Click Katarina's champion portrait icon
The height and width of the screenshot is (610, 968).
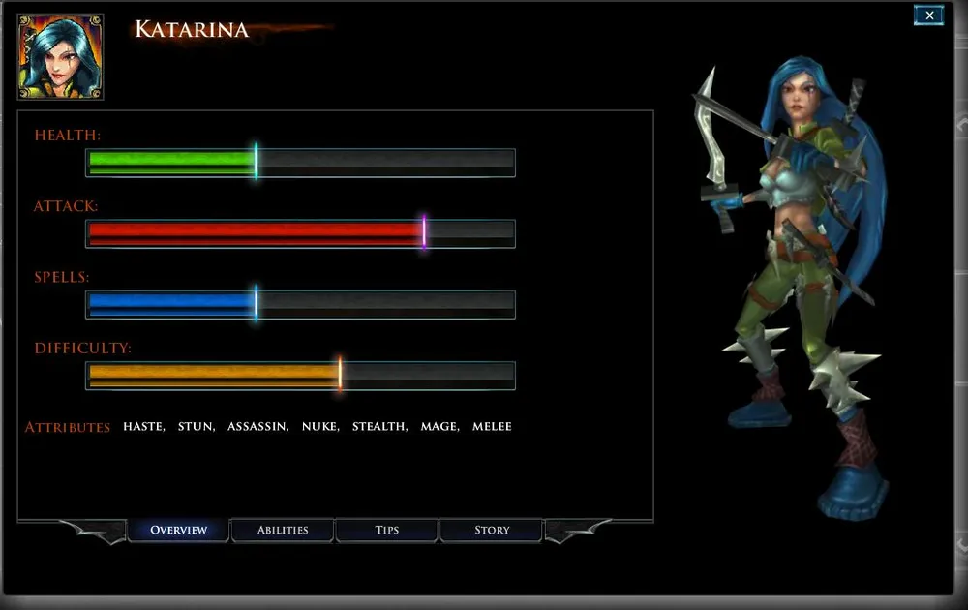[60, 57]
